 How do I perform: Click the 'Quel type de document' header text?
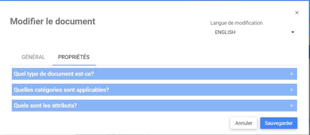coord(54,74)
